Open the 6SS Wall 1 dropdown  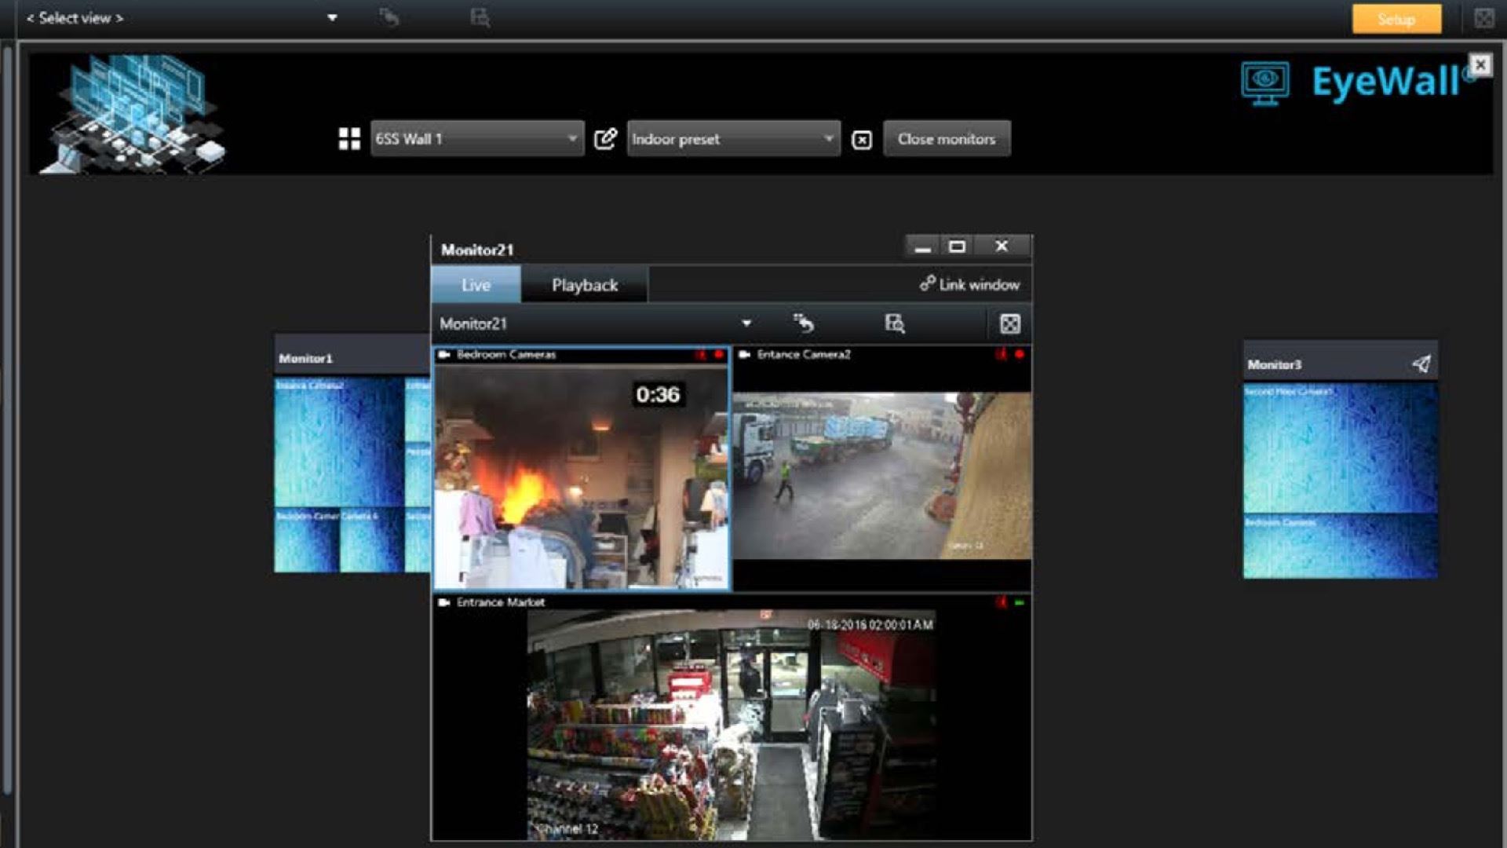click(477, 139)
